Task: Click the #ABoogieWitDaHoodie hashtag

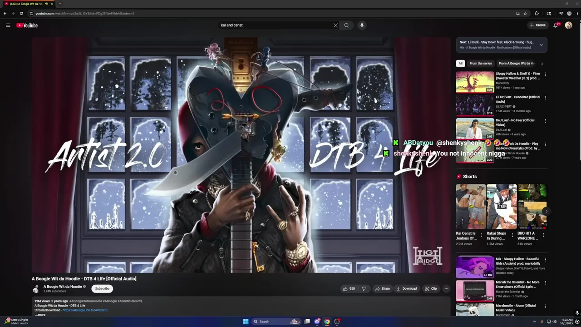Action: click(x=86, y=301)
